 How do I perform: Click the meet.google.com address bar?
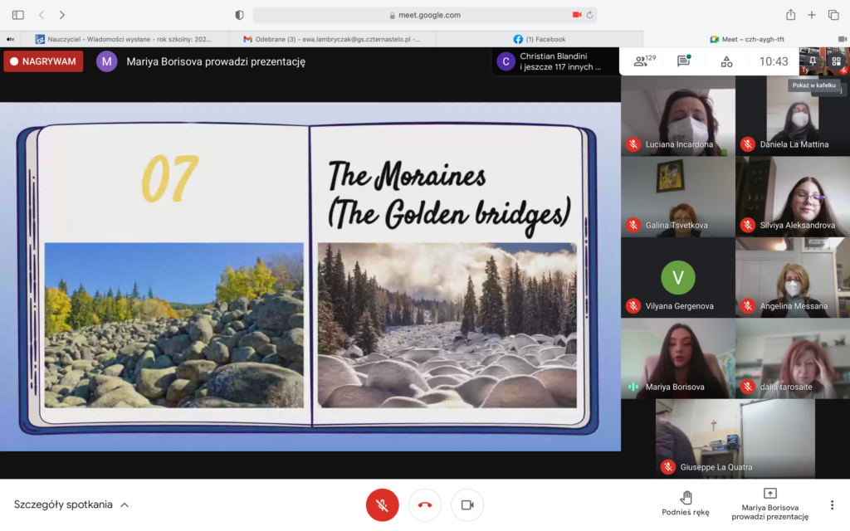click(x=425, y=15)
